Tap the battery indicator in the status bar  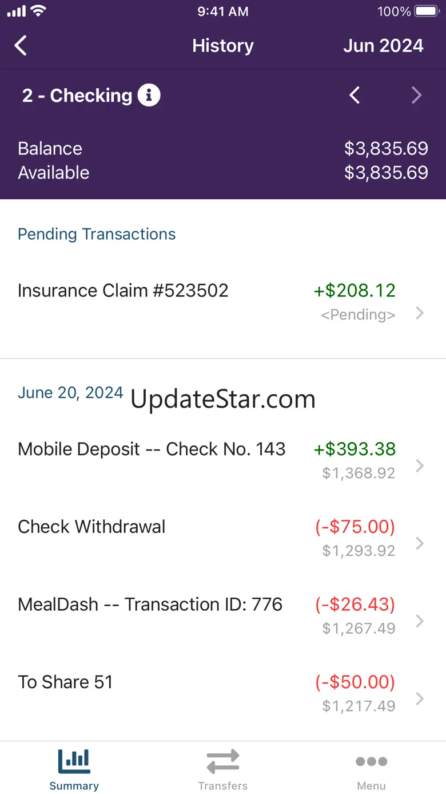pyautogui.click(x=427, y=11)
